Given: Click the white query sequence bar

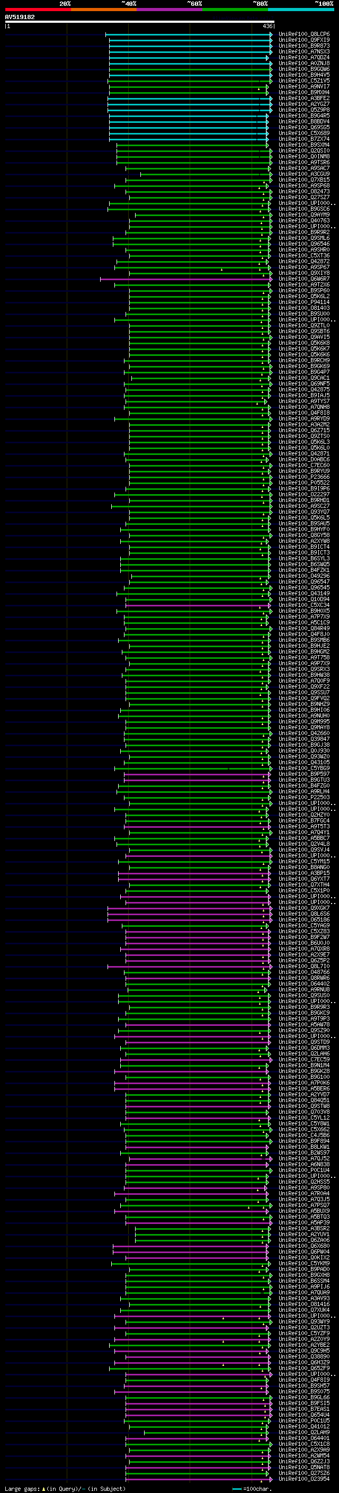Looking at the screenshot, I should (x=140, y=21).
